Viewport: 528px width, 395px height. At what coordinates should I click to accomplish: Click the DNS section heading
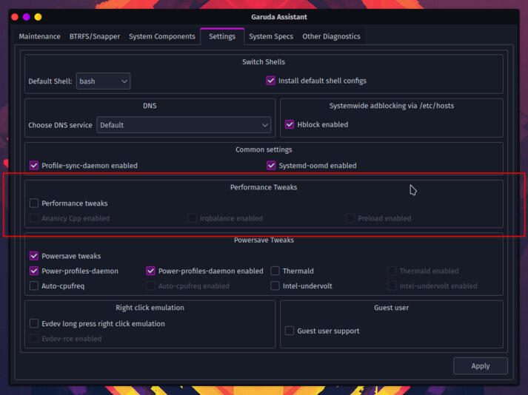click(x=150, y=106)
